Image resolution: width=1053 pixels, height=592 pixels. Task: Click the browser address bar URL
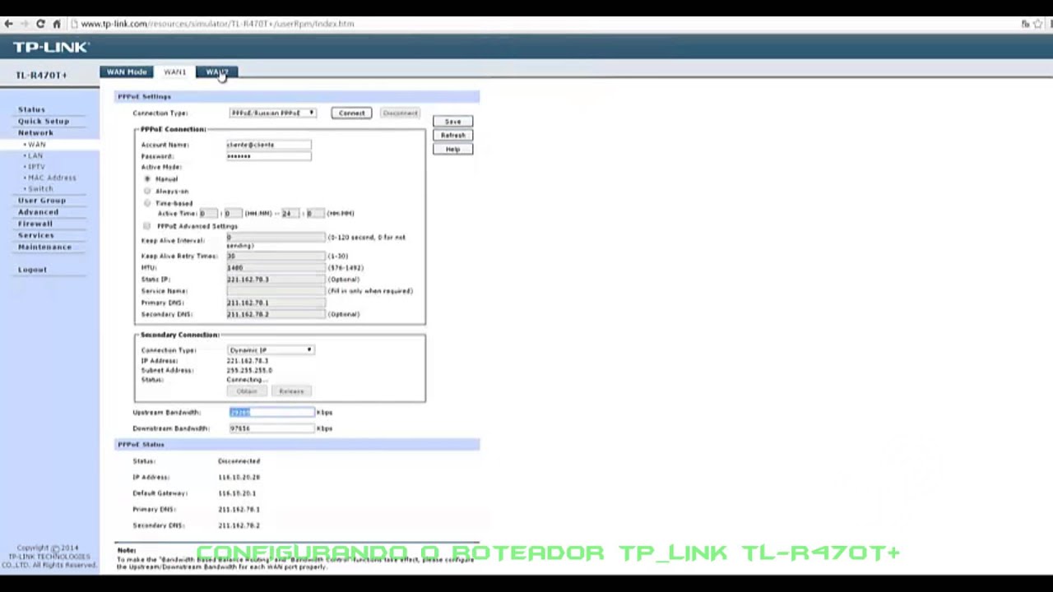218,24
